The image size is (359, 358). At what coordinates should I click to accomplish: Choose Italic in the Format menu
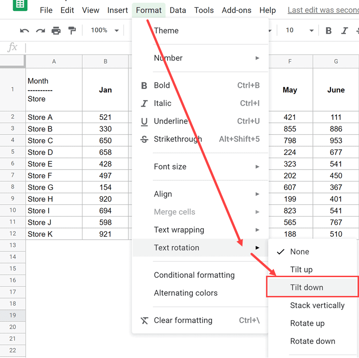point(200,103)
